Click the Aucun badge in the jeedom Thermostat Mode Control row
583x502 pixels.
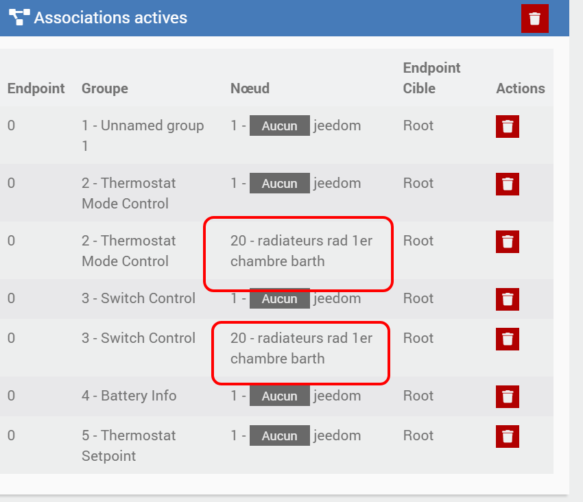[279, 184]
